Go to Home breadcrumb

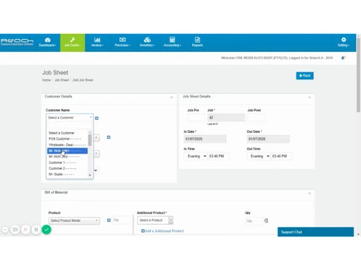[x=46, y=80]
